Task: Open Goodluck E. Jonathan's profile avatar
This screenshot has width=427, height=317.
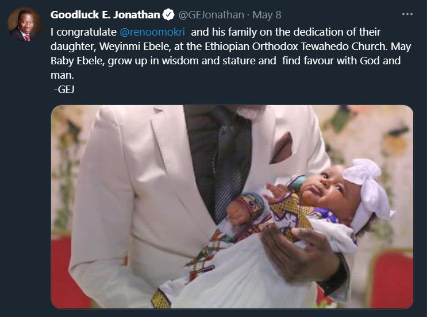Action: (24, 25)
